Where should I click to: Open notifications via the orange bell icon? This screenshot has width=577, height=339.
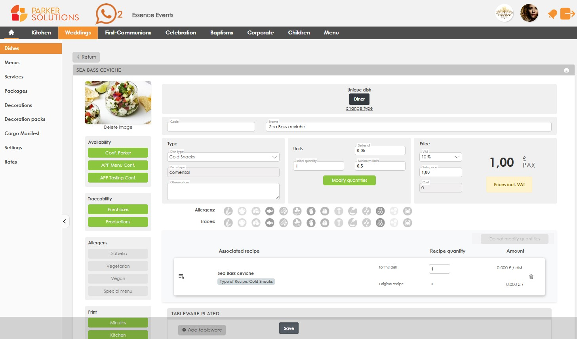[x=552, y=13]
